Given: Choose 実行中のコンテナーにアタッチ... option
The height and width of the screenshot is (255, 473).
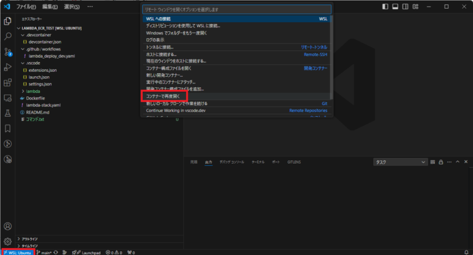Looking at the screenshot, I should coord(236,82).
